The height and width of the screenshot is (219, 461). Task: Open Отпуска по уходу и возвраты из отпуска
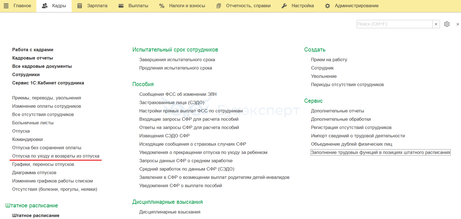[56, 156]
